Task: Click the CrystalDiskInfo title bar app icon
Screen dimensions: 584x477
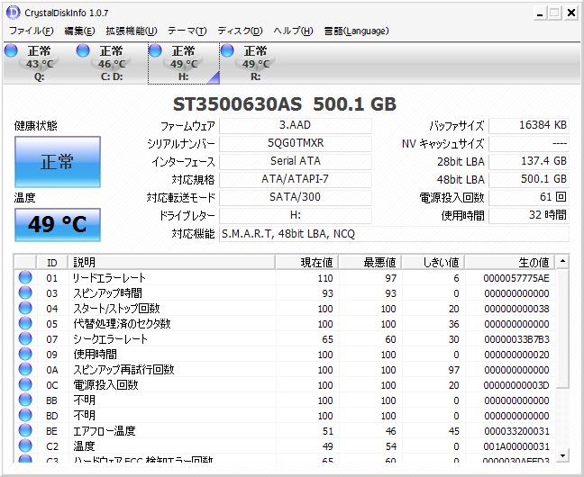Action: click(13, 13)
